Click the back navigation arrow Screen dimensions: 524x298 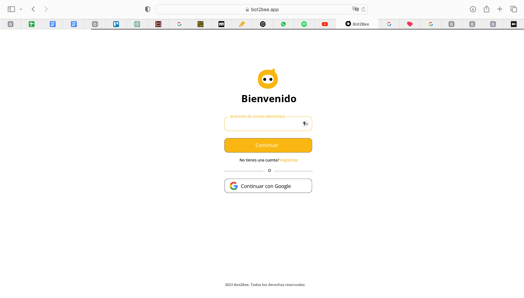(33, 9)
